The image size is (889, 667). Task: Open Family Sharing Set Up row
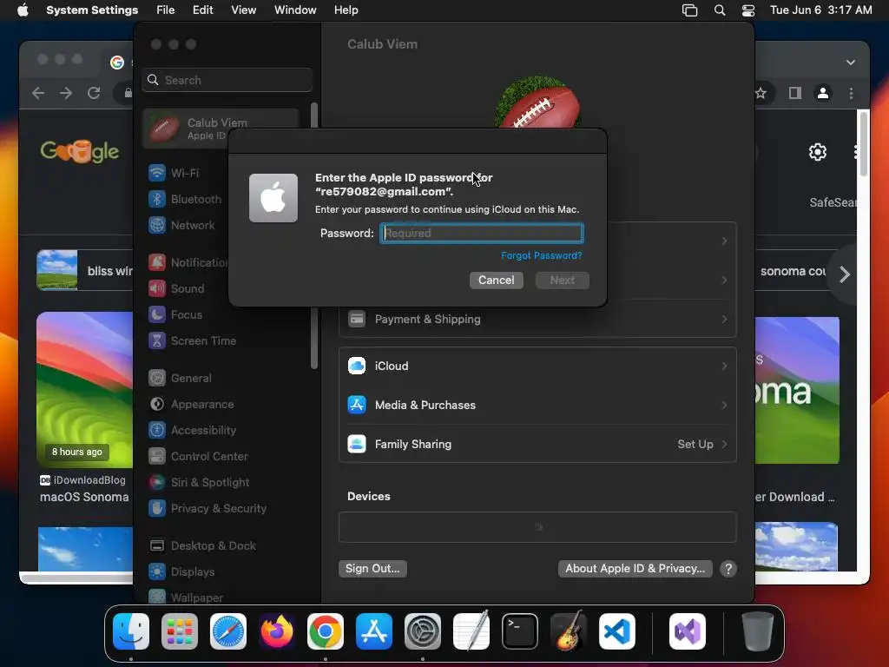[x=537, y=444]
